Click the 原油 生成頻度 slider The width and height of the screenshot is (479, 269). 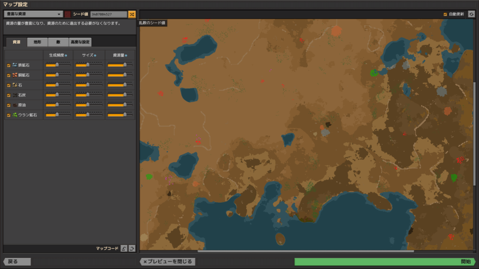[x=58, y=105]
